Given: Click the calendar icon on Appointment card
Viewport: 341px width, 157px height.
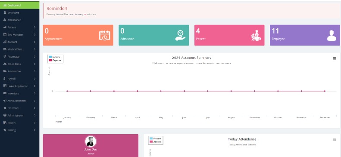Looking at the screenshot, I should (105, 35).
